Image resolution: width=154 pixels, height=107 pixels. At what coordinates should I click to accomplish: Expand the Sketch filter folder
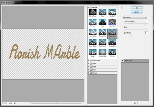(x=89, y=67)
